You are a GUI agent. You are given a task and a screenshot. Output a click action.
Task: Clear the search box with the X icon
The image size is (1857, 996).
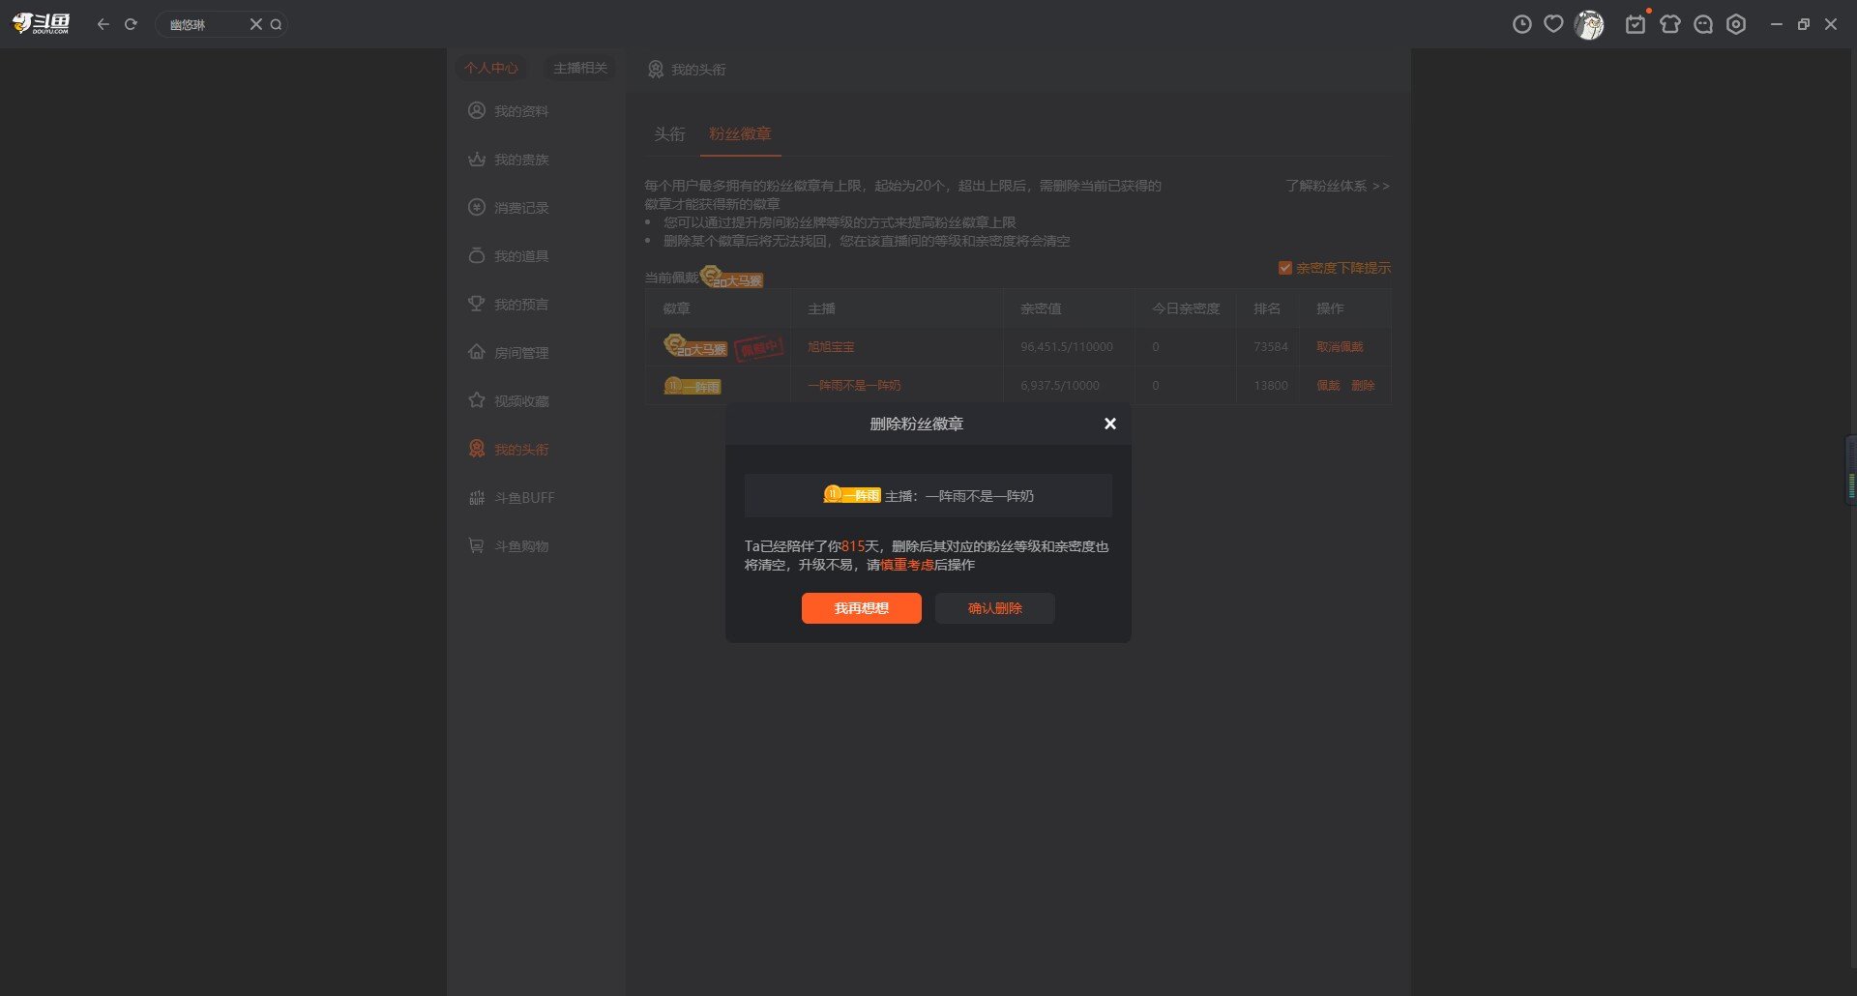pyautogui.click(x=256, y=24)
